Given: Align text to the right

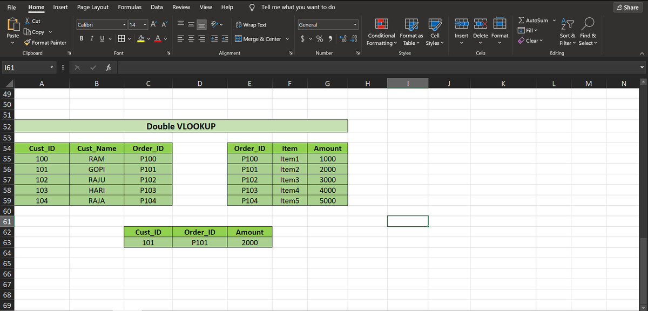Looking at the screenshot, I should click(200, 39).
